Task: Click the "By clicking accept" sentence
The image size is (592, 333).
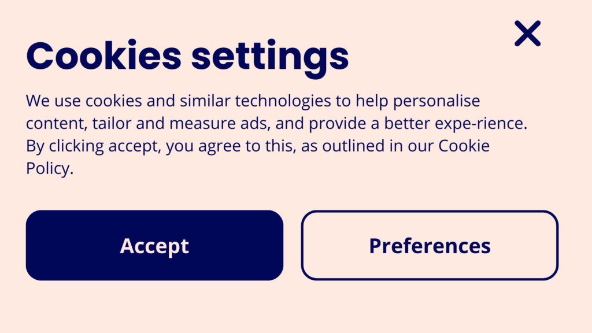Action: click(x=92, y=146)
